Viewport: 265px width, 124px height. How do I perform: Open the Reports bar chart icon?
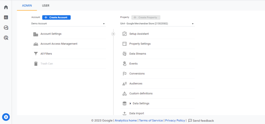[x=6, y=17]
